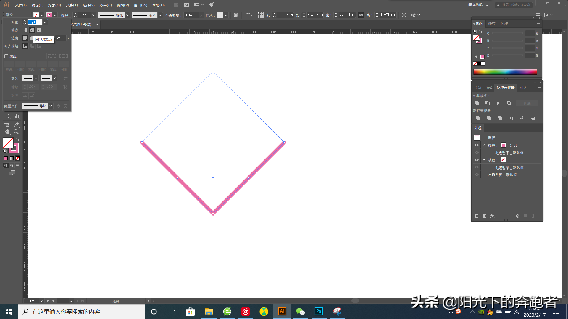The height and width of the screenshot is (319, 568).
Task: Click the 配置文件 equal ratio button
Action: point(38,105)
